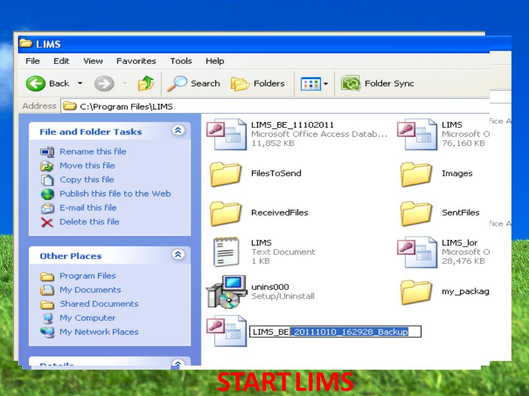The height and width of the screenshot is (396, 529).
Task: Collapse the Details panel chevron
Action: tap(178, 362)
